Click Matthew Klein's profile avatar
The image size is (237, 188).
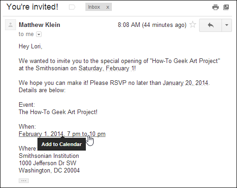pos(11,25)
